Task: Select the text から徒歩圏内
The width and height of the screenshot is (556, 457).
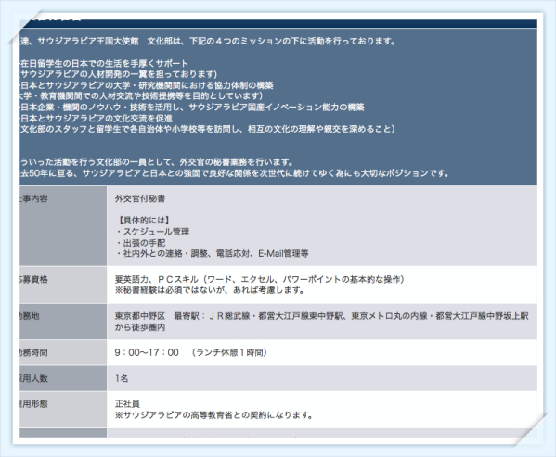Action: pyautogui.click(x=140, y=327)
